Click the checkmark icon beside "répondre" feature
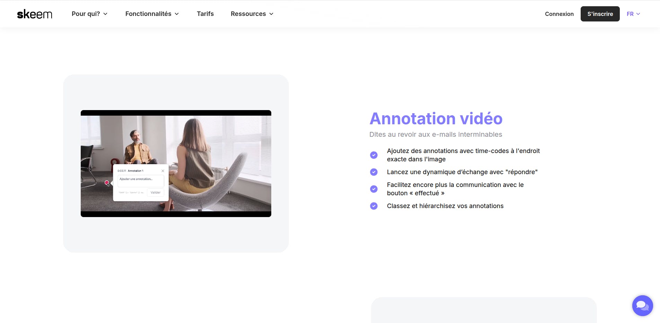 (x=374, y=172)
